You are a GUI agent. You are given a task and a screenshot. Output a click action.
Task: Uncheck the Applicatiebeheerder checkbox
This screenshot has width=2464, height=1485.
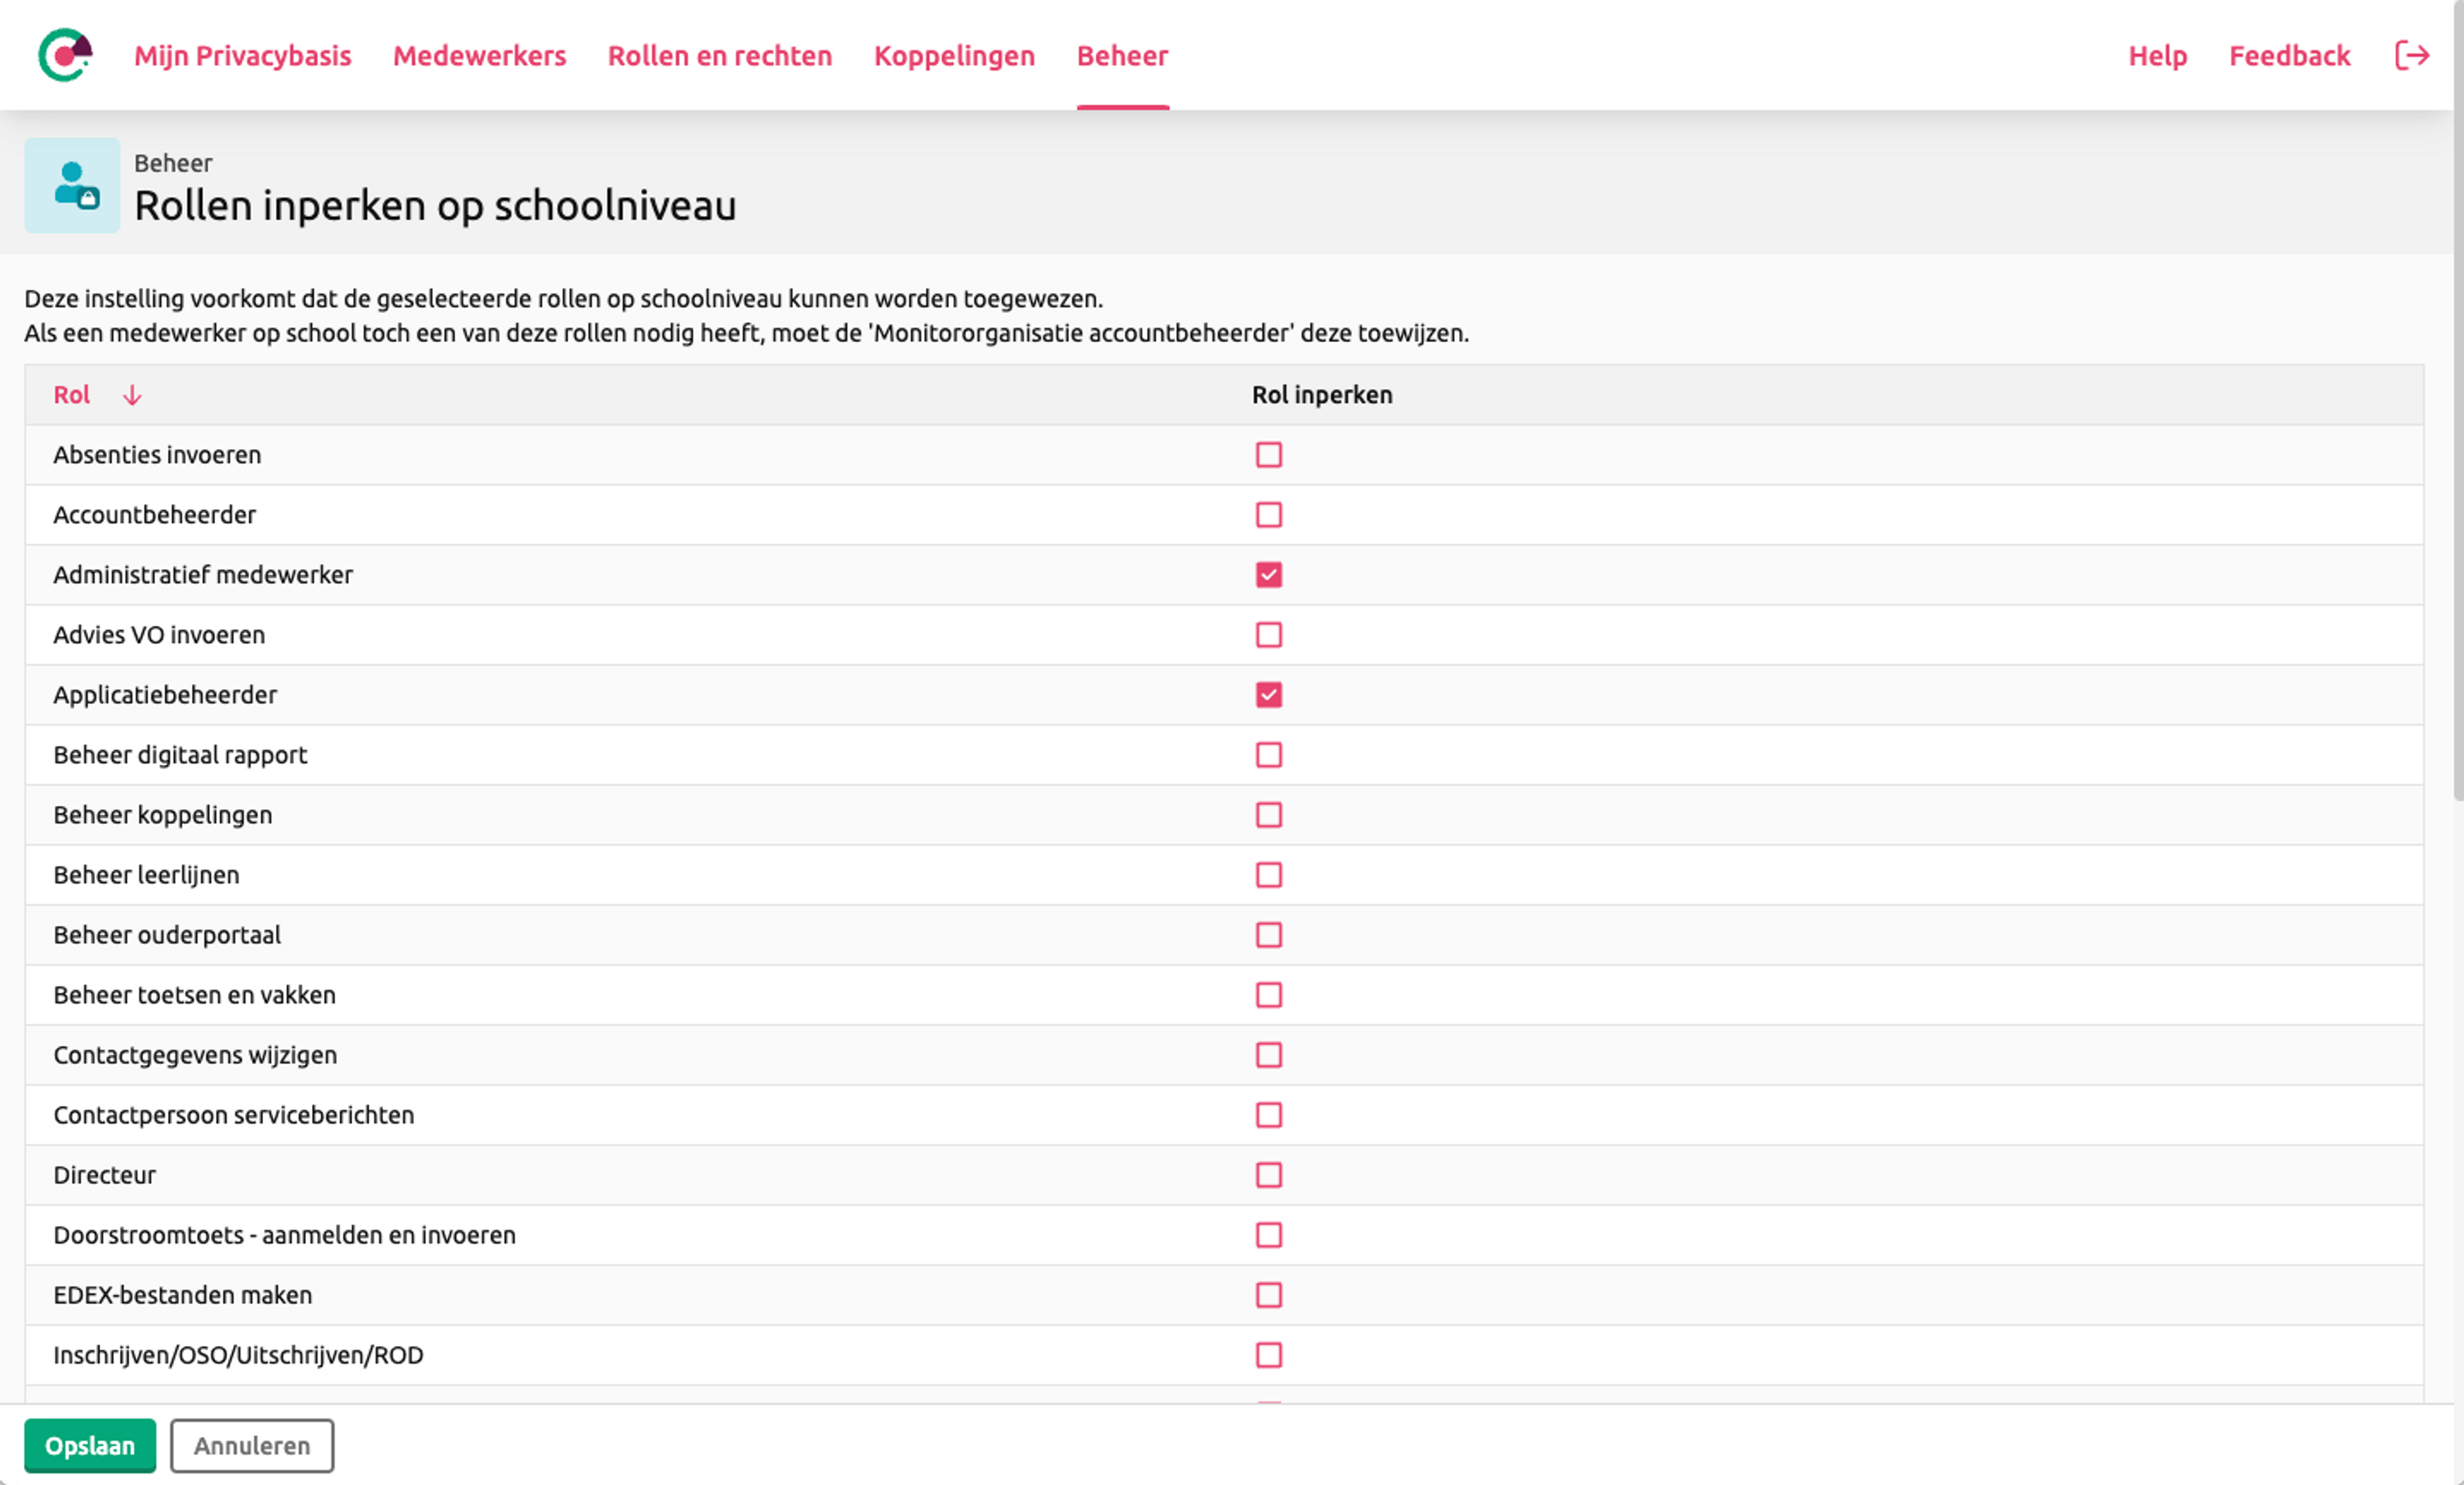tap(1268, 695)
